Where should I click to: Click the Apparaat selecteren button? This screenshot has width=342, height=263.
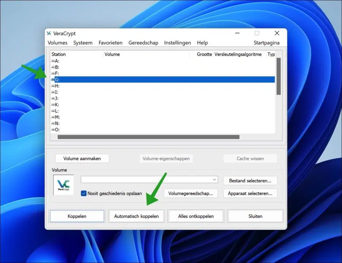(250, 193)
